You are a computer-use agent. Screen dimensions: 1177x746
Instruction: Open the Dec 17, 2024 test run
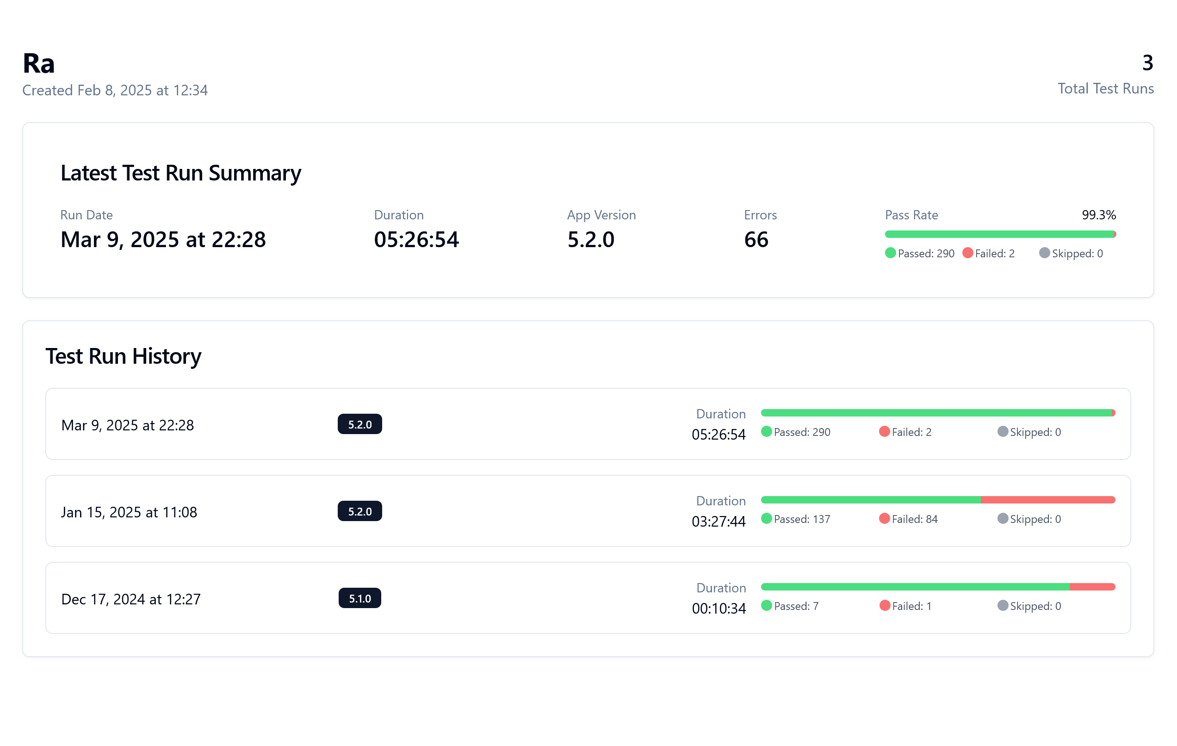pyautogui.click(x=131, y=599)
